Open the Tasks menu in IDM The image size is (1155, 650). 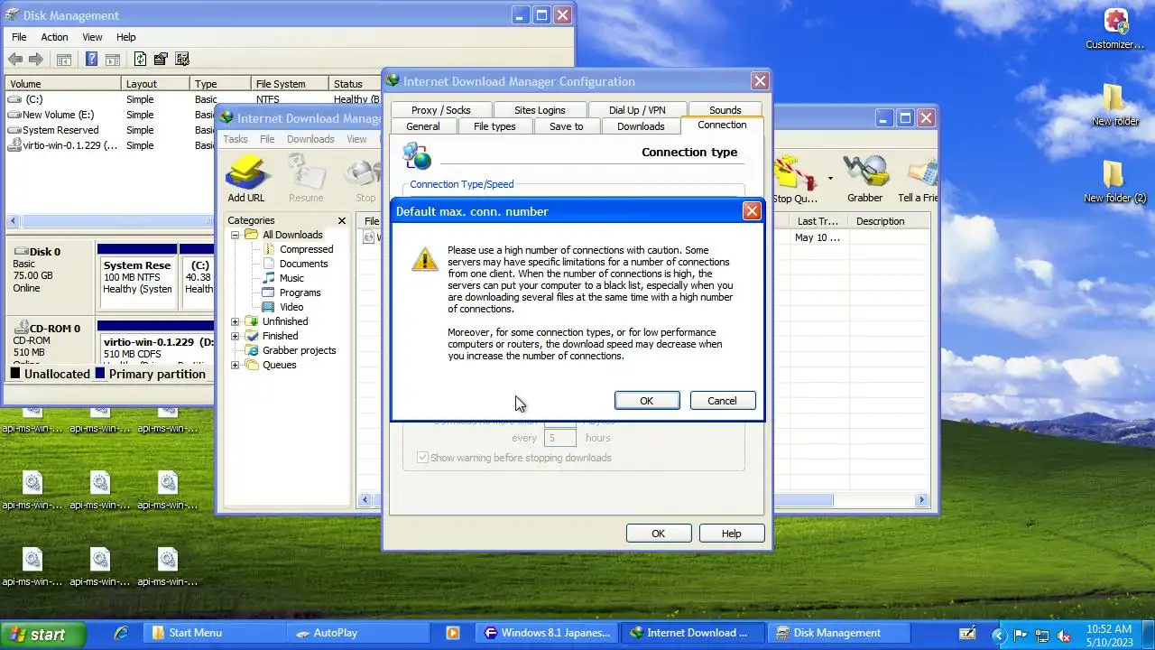(x=236, y=139)
